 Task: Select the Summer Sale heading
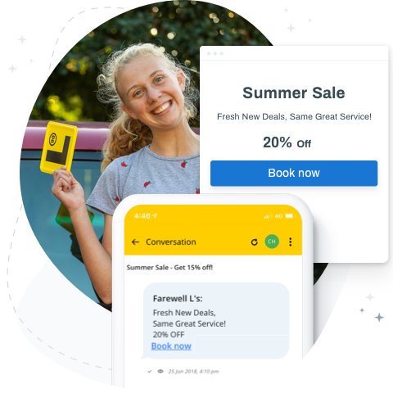coord(294,93)
